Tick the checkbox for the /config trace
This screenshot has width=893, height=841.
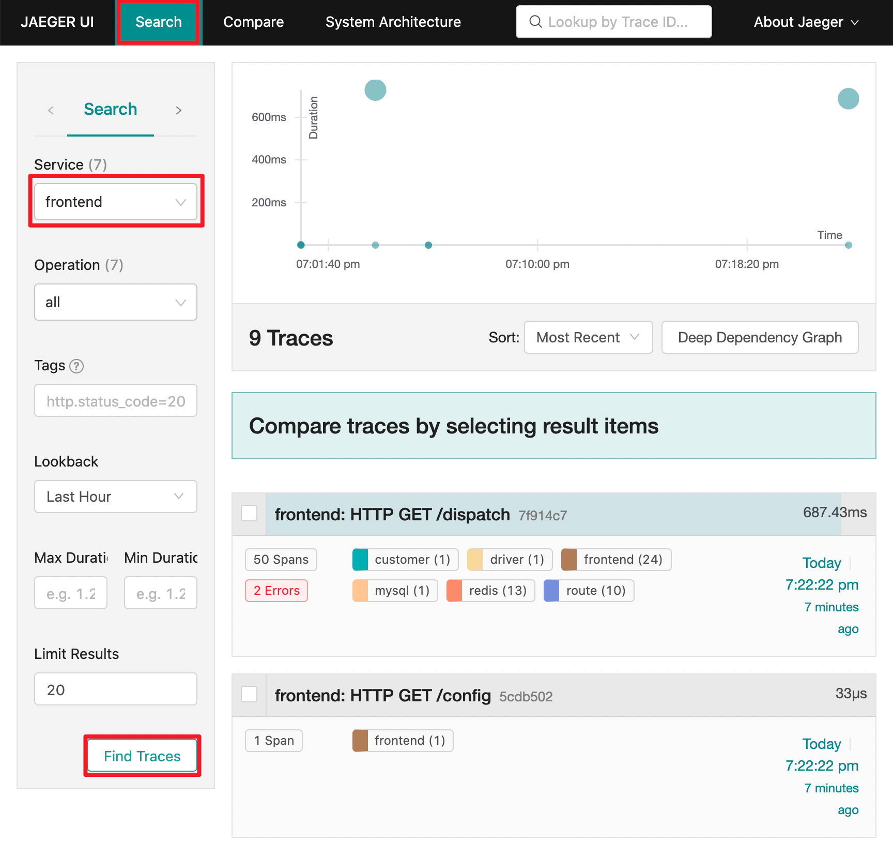tap(250, 695)
